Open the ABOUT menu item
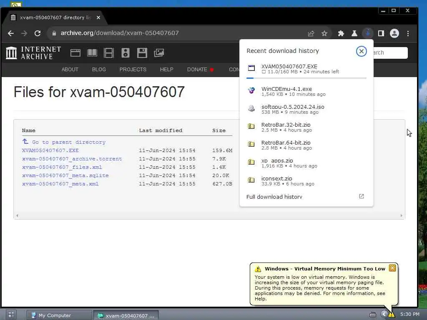The height and width of the screenshot is (320, 427). pos(70,70)
